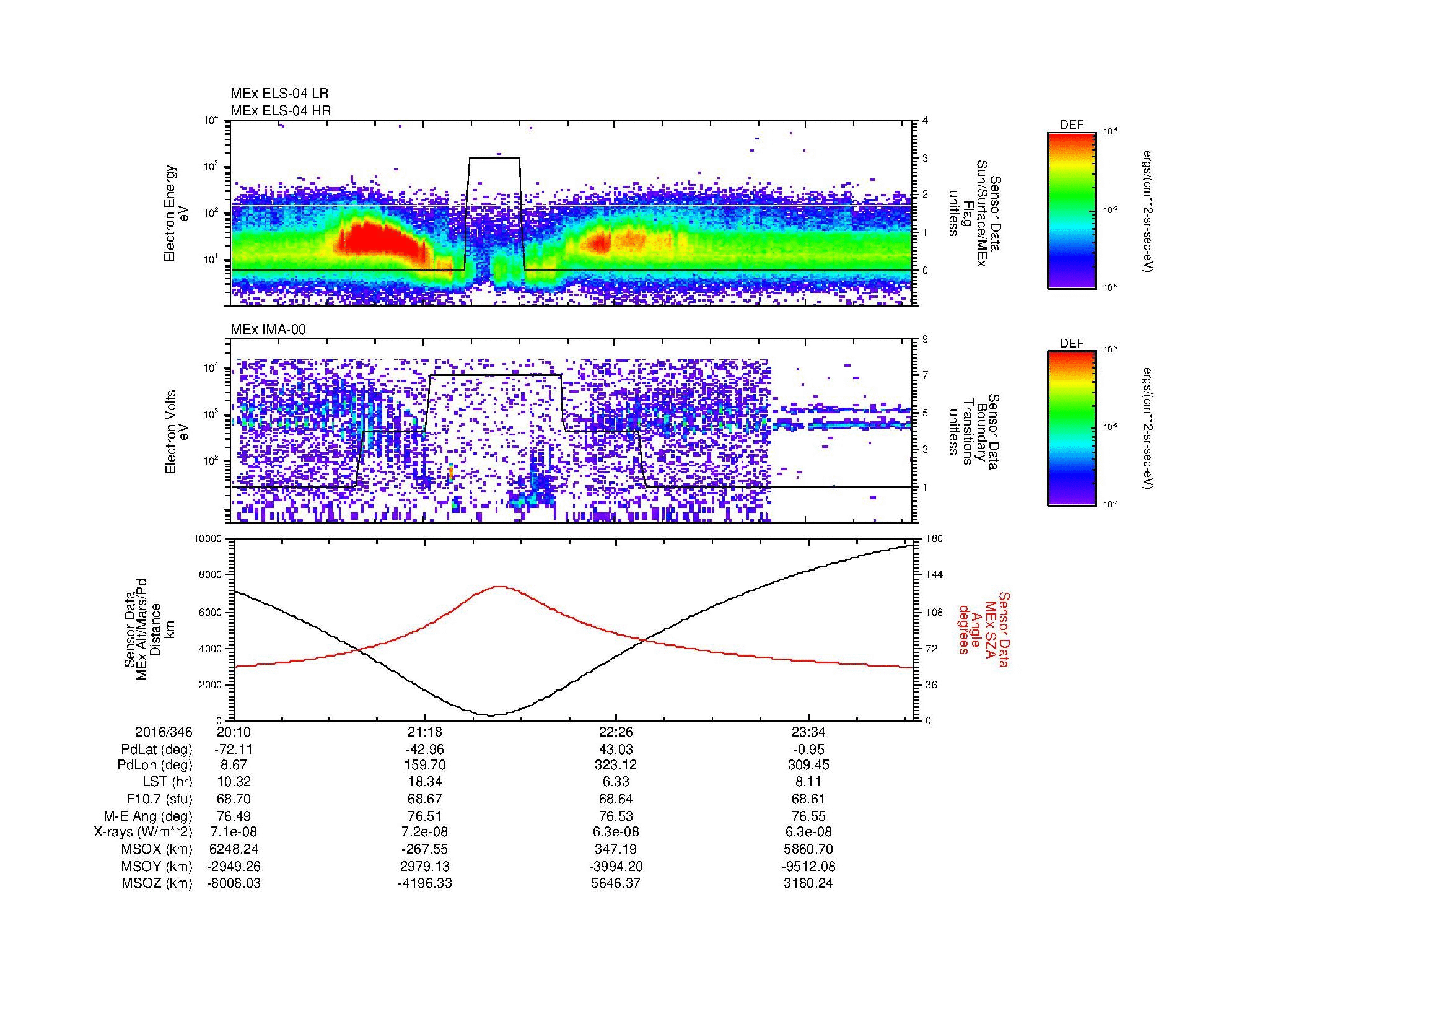The height and width of the screenshot is (1024, 1449).
Task: Click the 'X-rays (W/m**2)' row label
Action: coord(143,832)
